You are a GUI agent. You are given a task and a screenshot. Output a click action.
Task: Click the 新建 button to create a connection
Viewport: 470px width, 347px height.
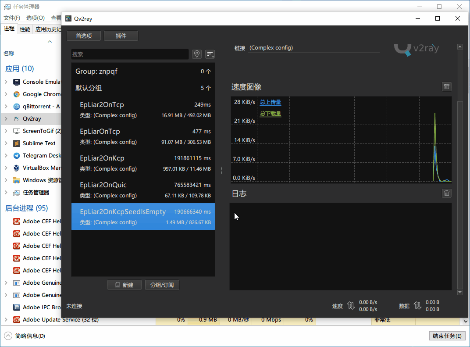pos(125,285)
